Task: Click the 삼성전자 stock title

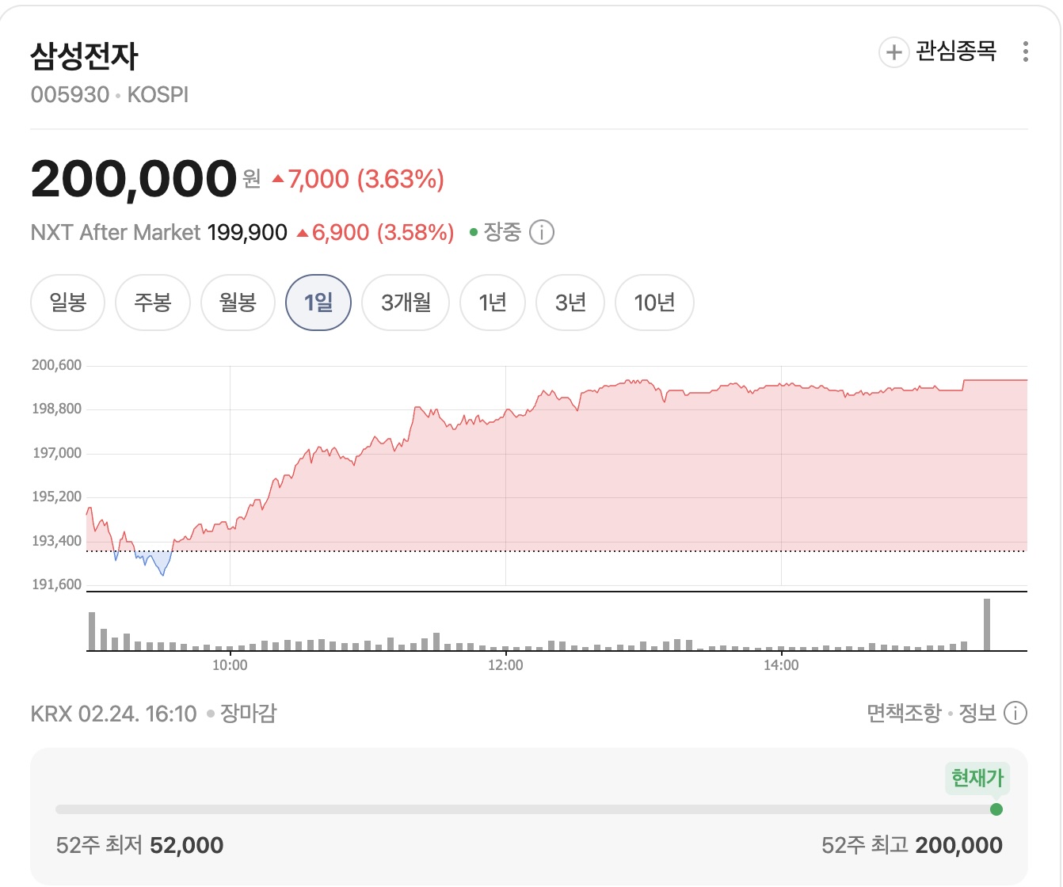Action: [x=84, y=56]
